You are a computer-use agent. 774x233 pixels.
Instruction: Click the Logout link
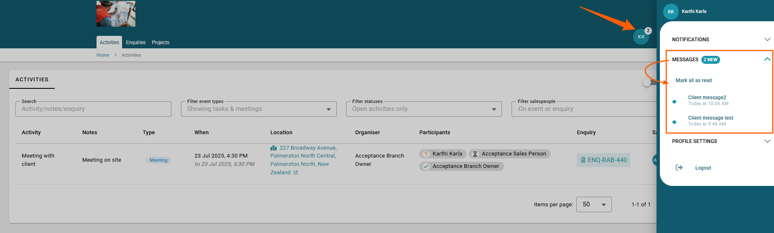tap(703, 168)
